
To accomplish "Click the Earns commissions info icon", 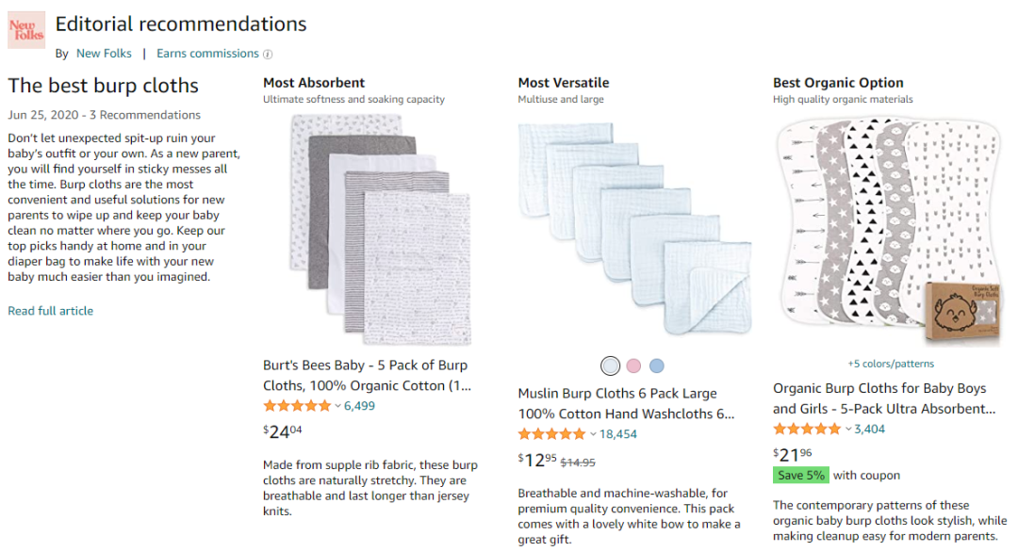I will (268, 55).
